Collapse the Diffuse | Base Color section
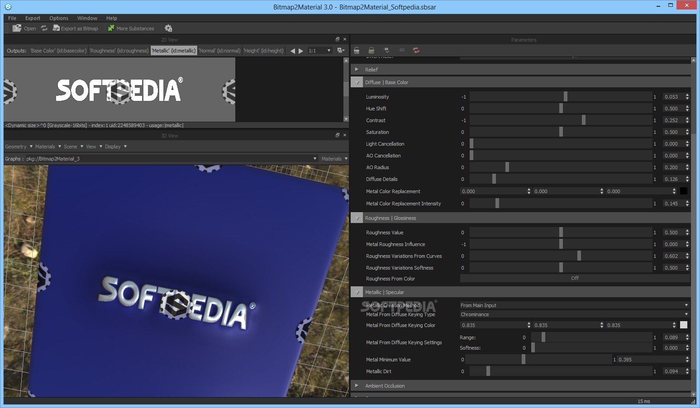The image size is (700, 408). (357, 82)
